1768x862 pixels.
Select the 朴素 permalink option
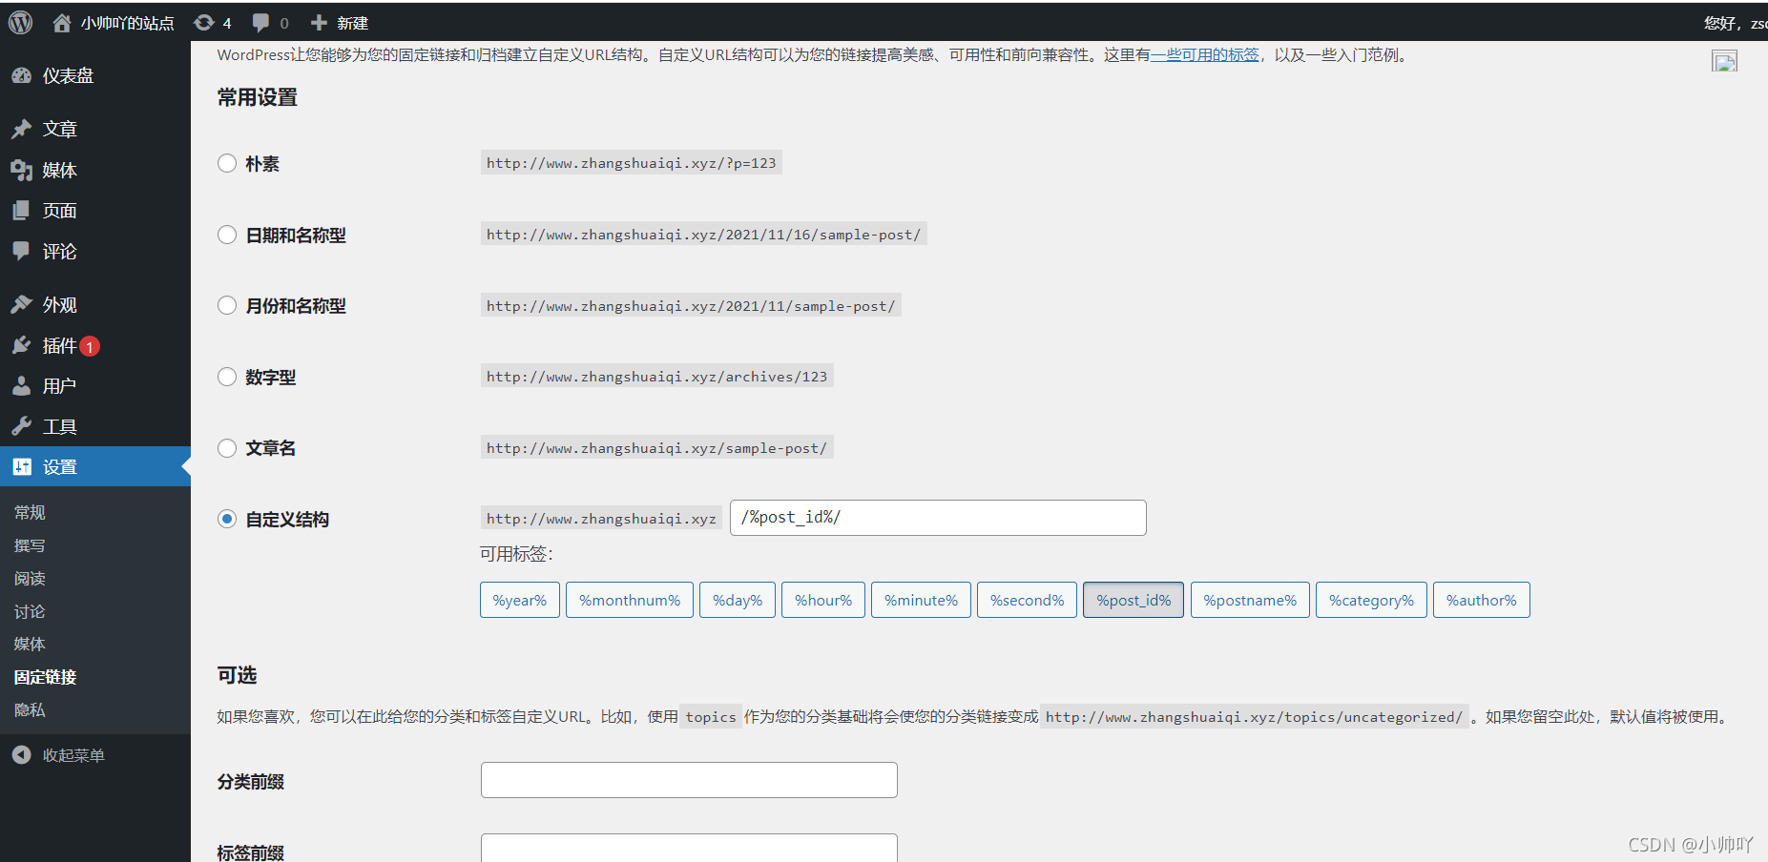[227, 163]
